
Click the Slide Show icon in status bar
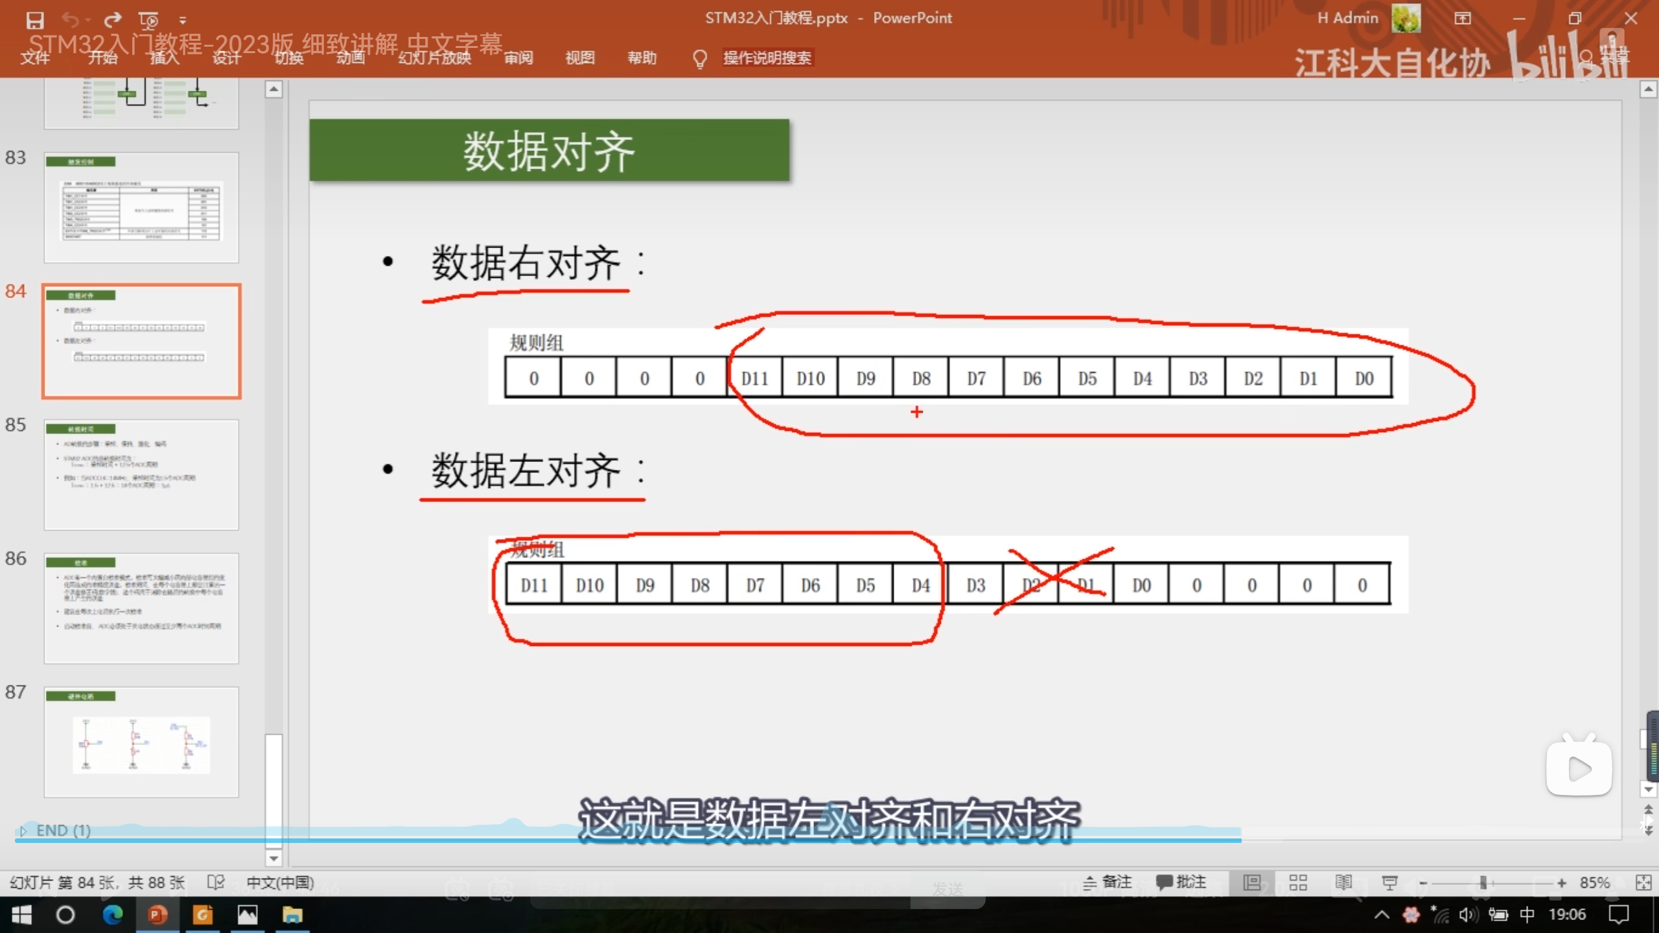[1389, 882]
